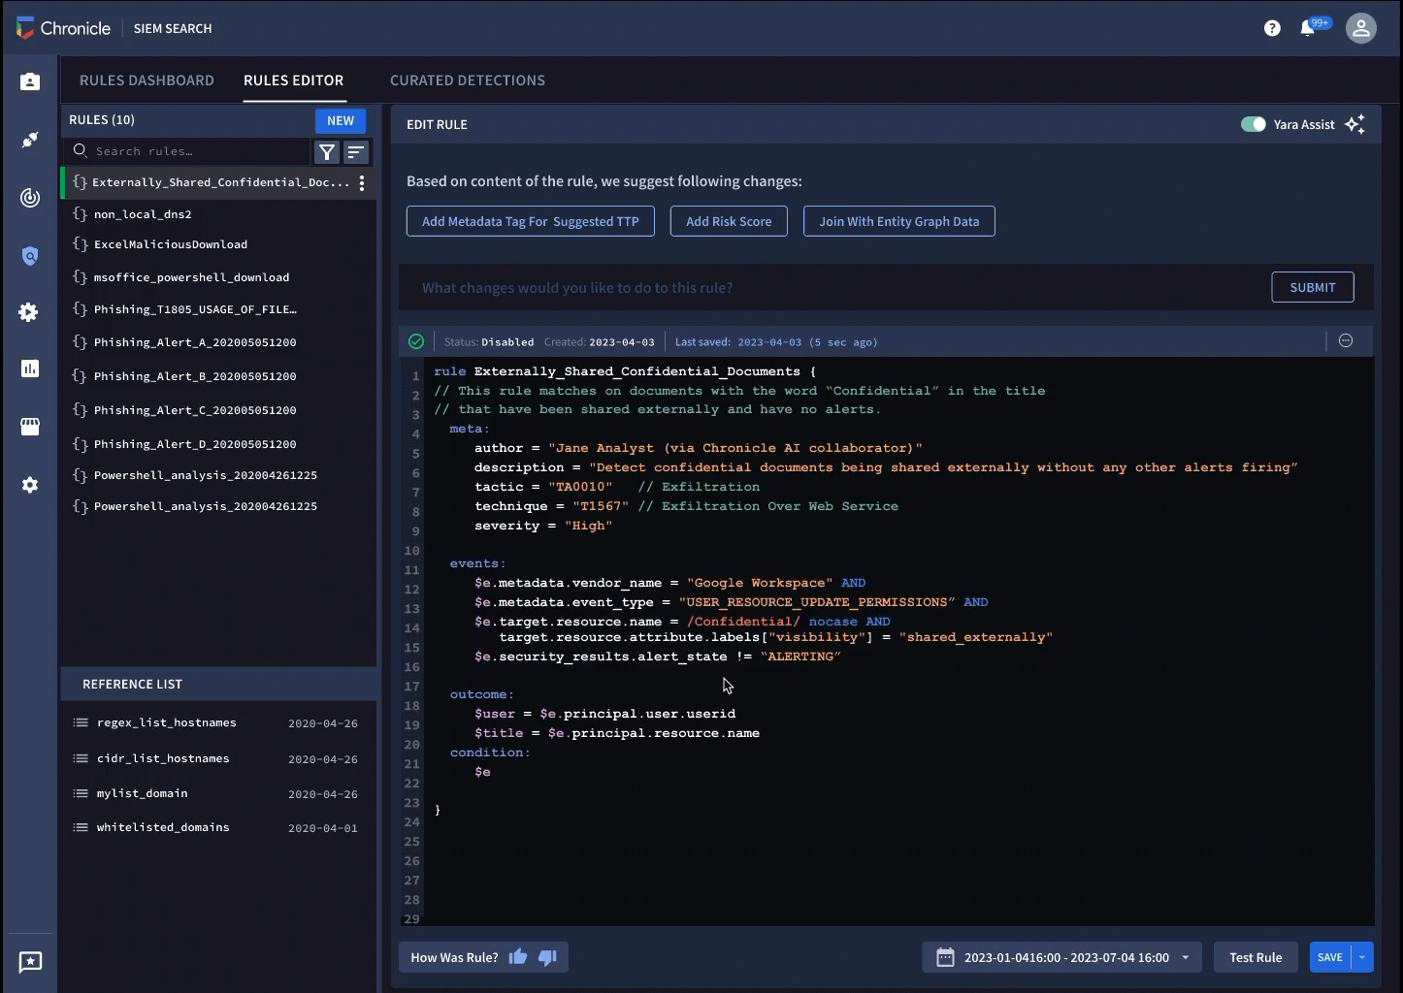Select the Phishing_Alert_C_202005051200 rule
This screenshot has width=1403, height=993.
click(218, 410)
